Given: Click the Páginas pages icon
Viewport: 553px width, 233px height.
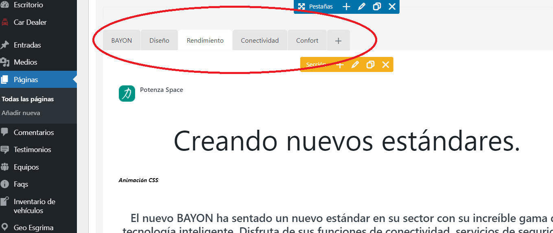Looking at the screenshot, I should 5,80.
